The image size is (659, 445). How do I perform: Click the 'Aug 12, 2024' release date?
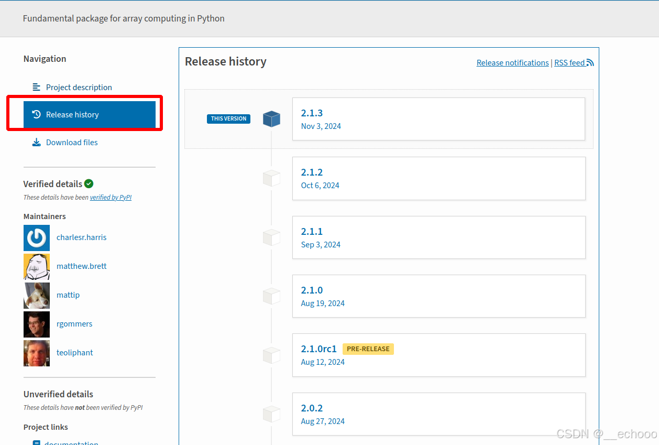pyautogui.click(x=323, y=362)
